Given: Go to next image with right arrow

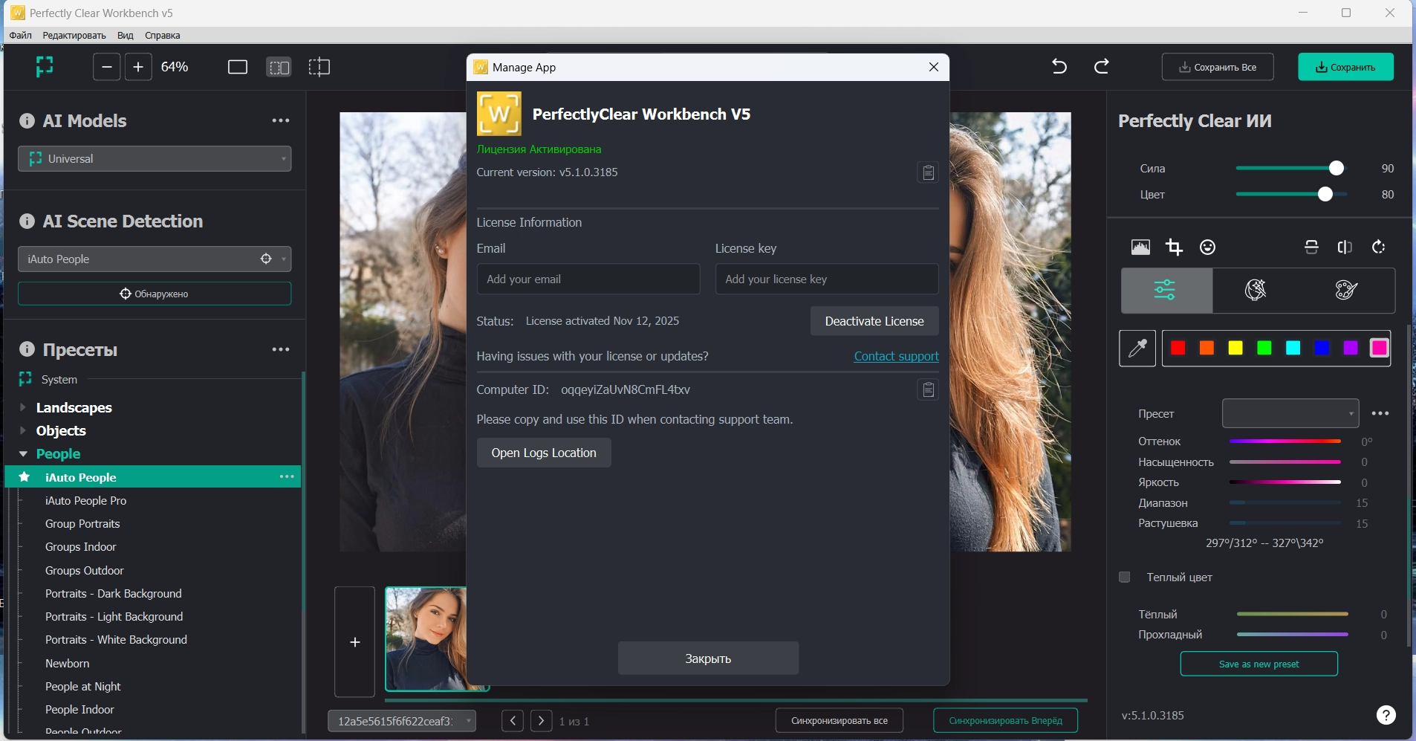Looking at the screenshot, I should pyautogui.click(x=542, y=721).
